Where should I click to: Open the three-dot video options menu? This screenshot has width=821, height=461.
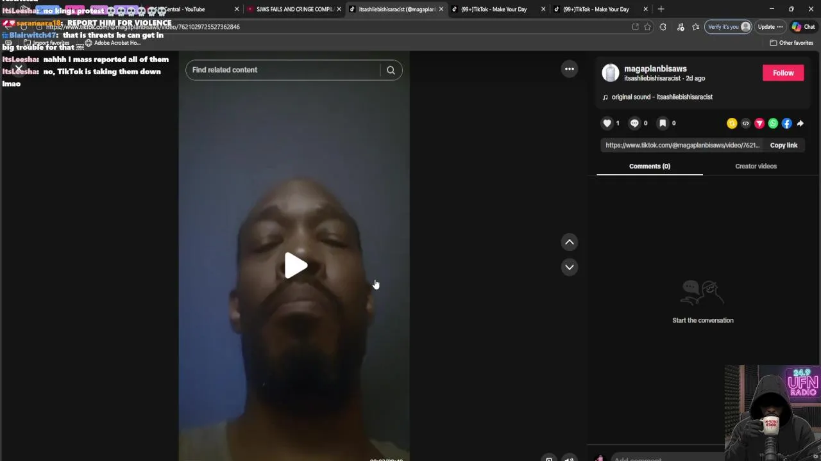[569, 69]
